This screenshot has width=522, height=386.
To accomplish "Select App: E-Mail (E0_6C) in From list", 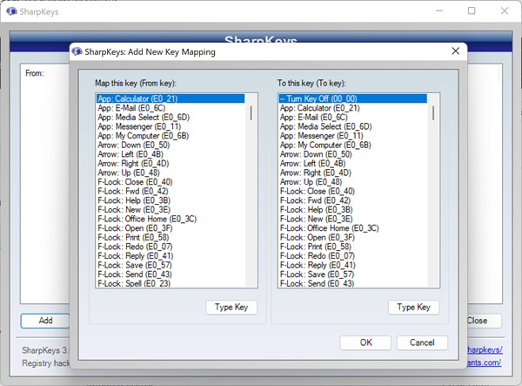I will (x=171, y=108).
